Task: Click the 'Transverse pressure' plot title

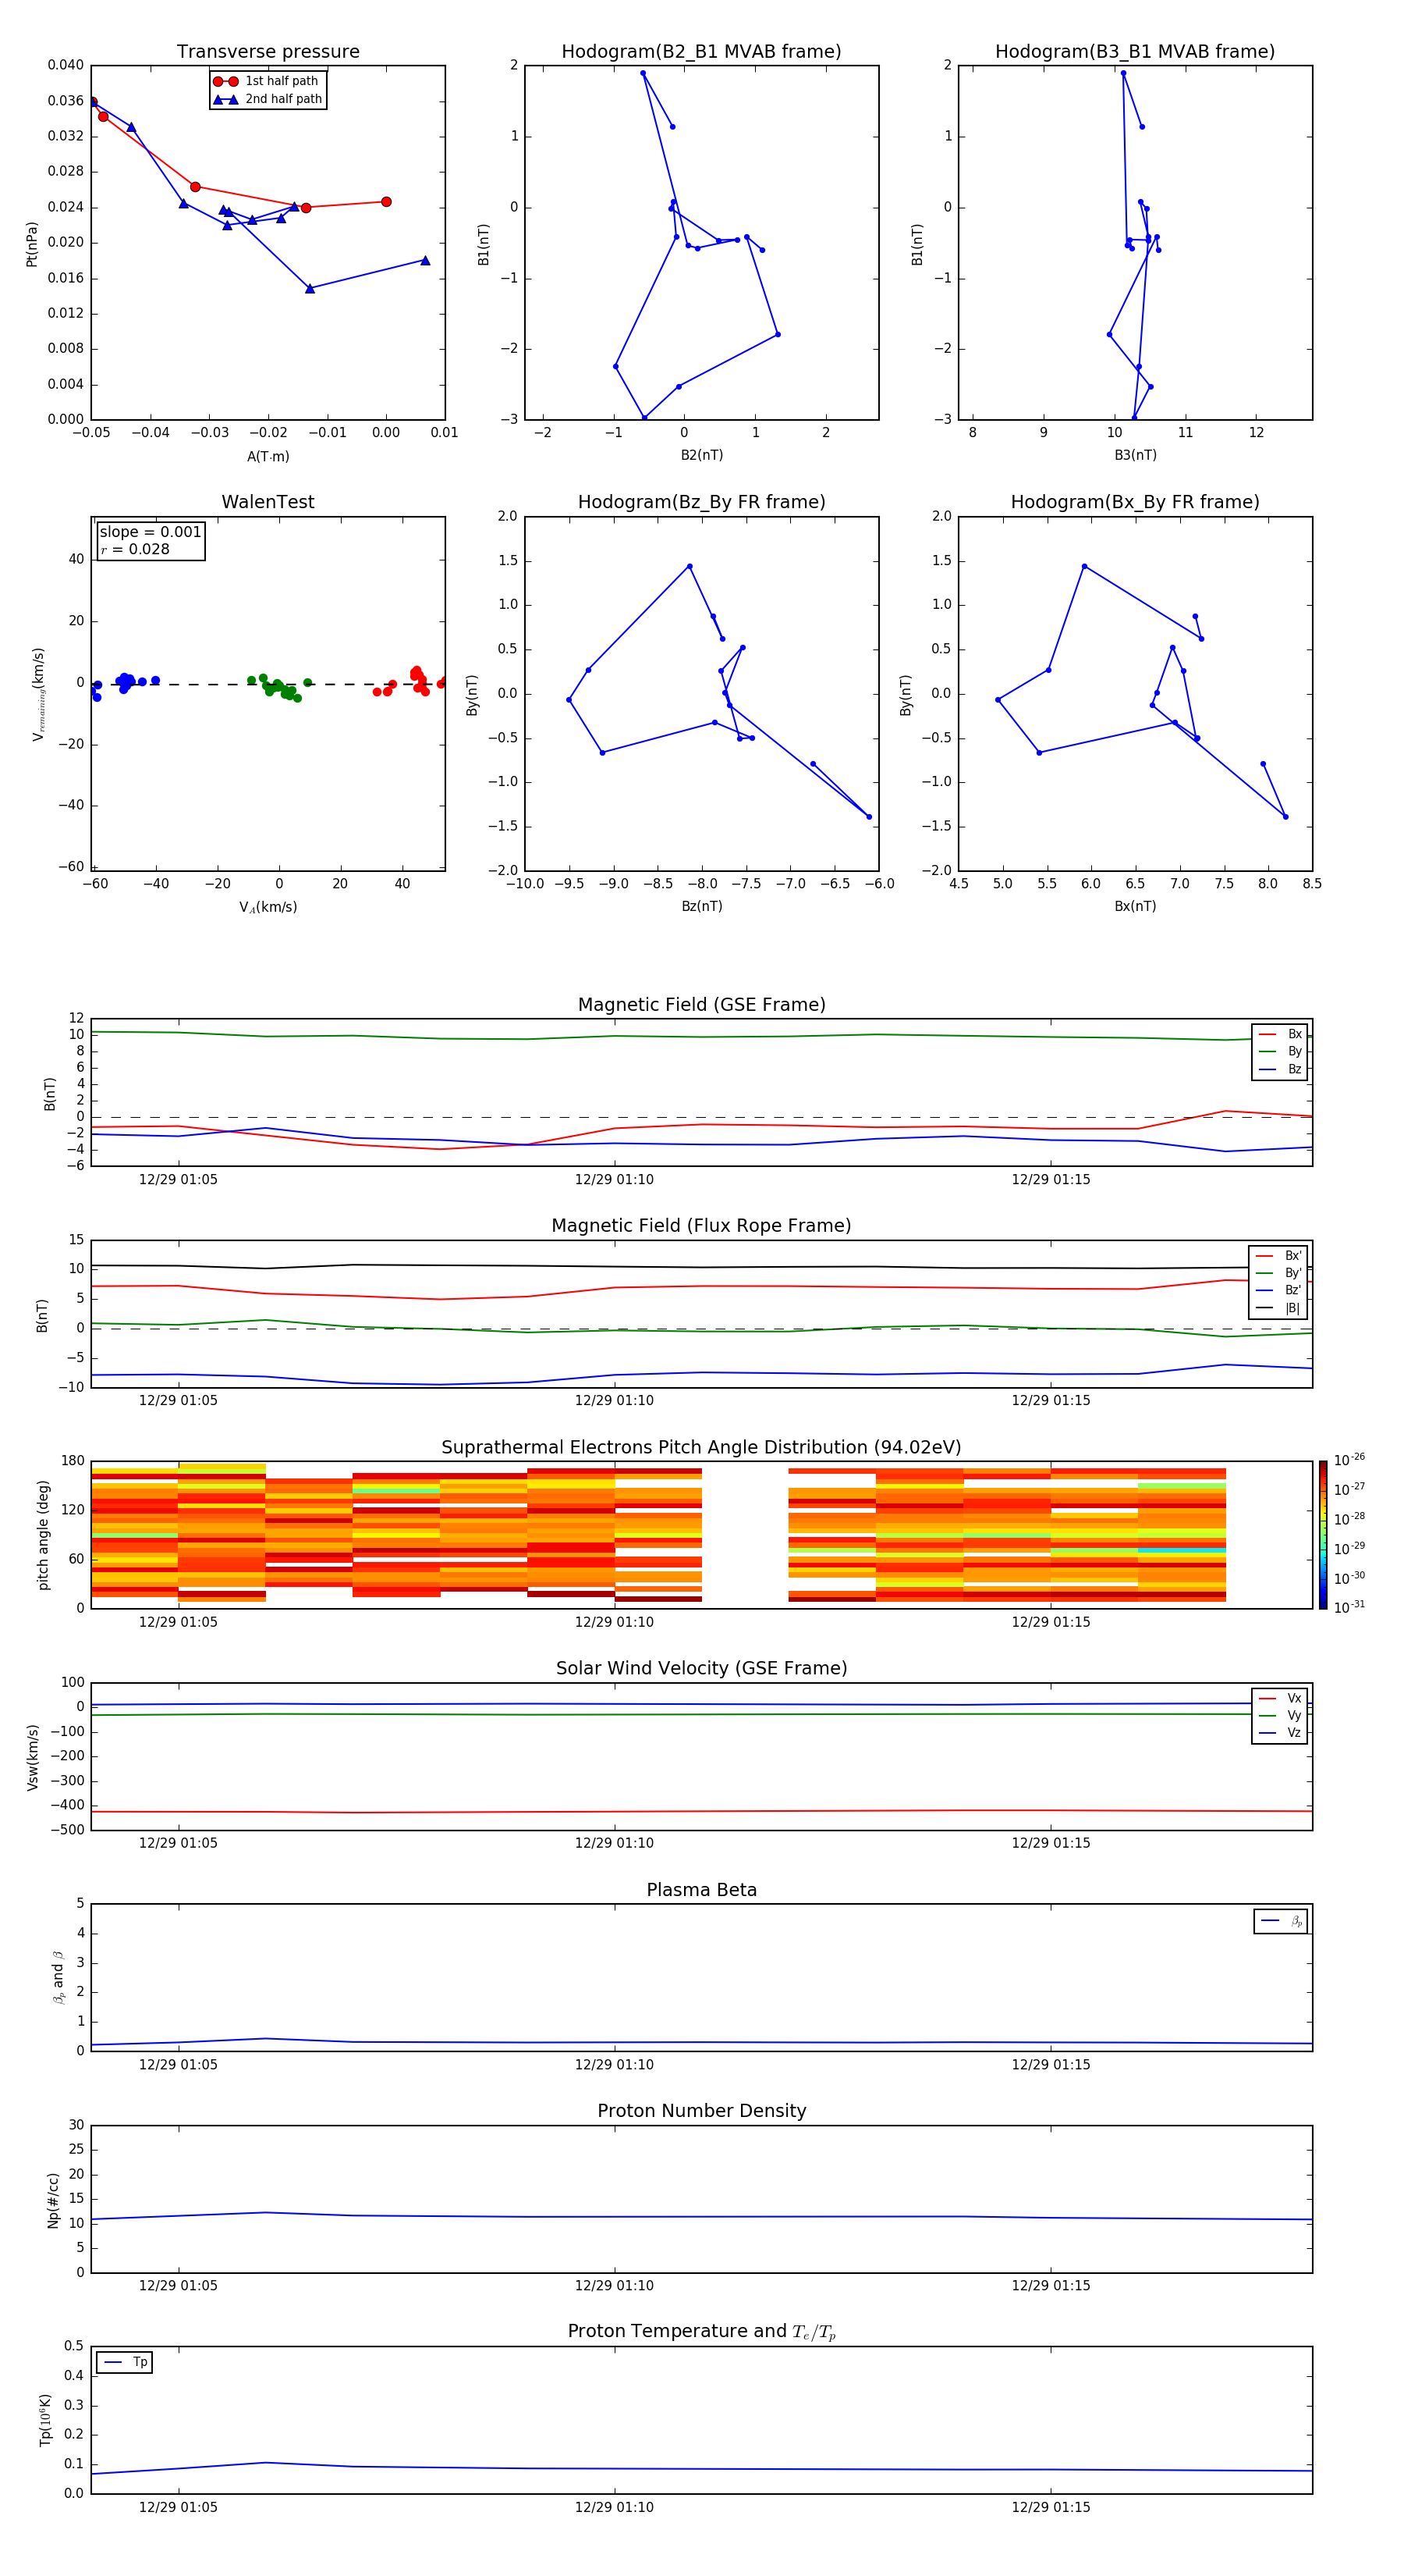Action: click(268, 52)
